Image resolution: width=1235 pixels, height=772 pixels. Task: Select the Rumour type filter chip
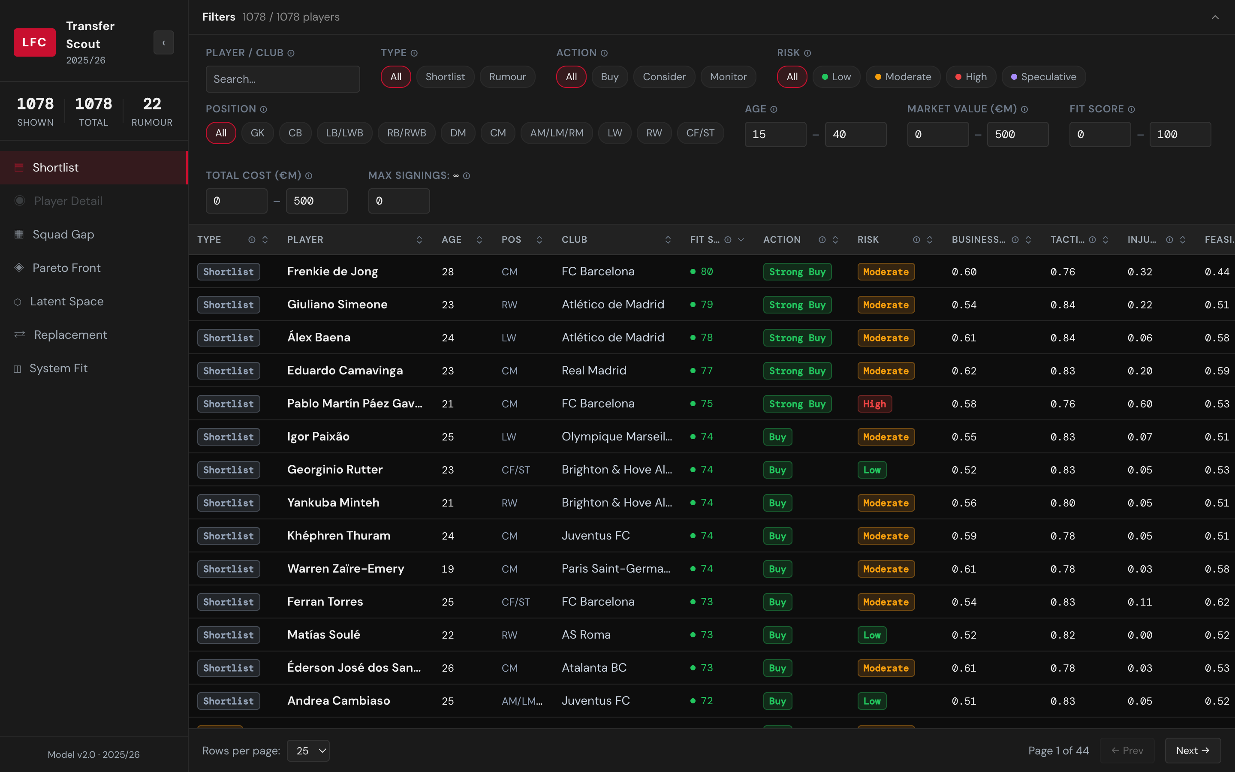click(507, 77)
